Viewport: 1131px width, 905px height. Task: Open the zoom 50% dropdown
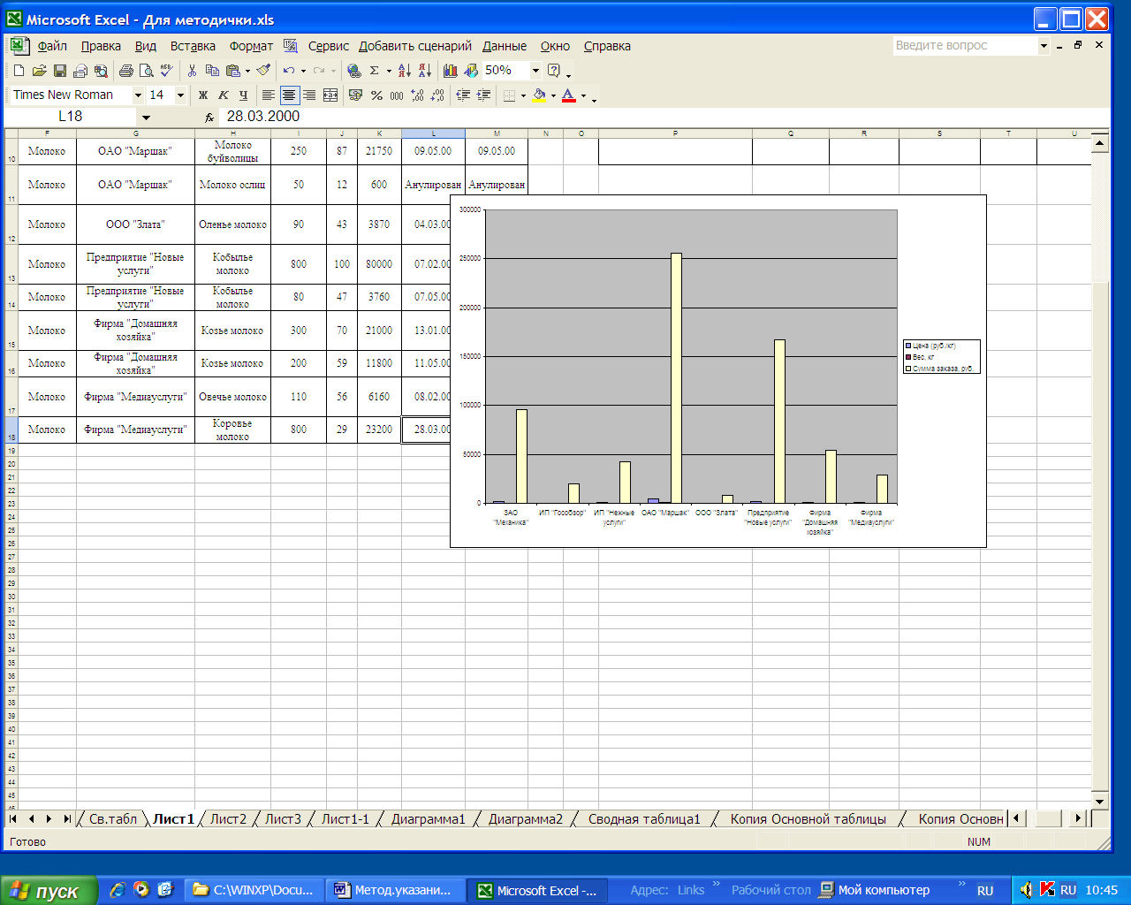[535, 71]
